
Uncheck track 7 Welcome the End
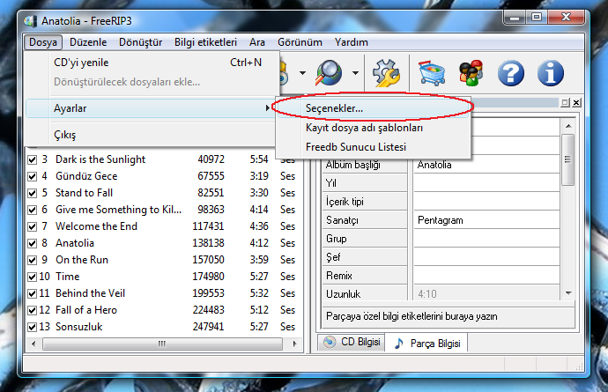tap(33, 226)
